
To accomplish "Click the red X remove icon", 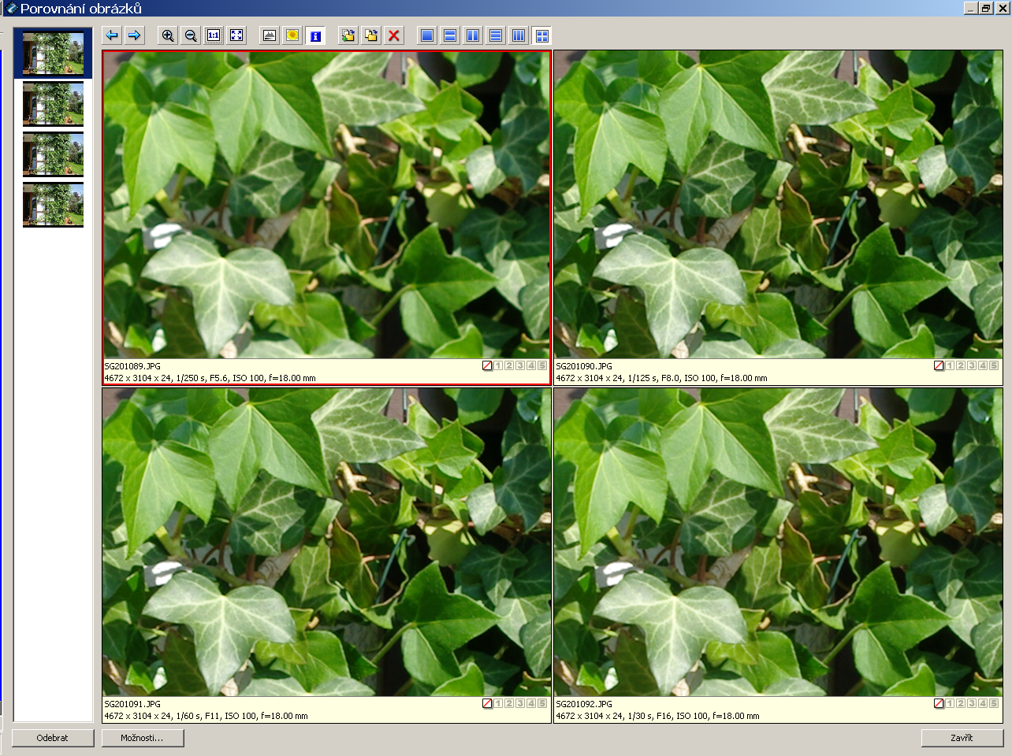I will [x=394, y=35].
